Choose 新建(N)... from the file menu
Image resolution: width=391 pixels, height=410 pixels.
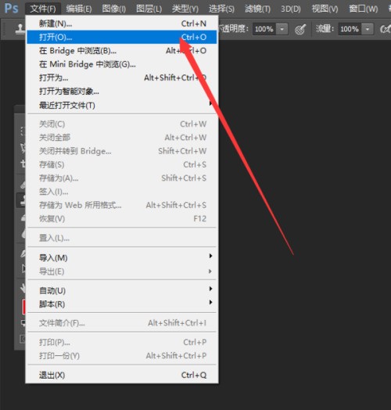(x=122, y=23)
